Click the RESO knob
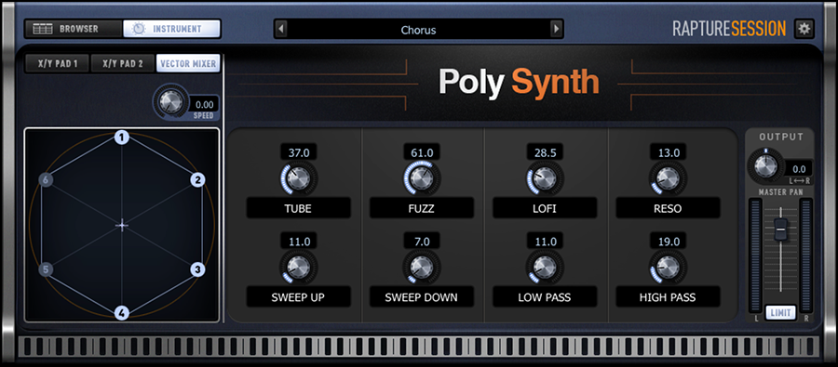 tap(668, 178)
